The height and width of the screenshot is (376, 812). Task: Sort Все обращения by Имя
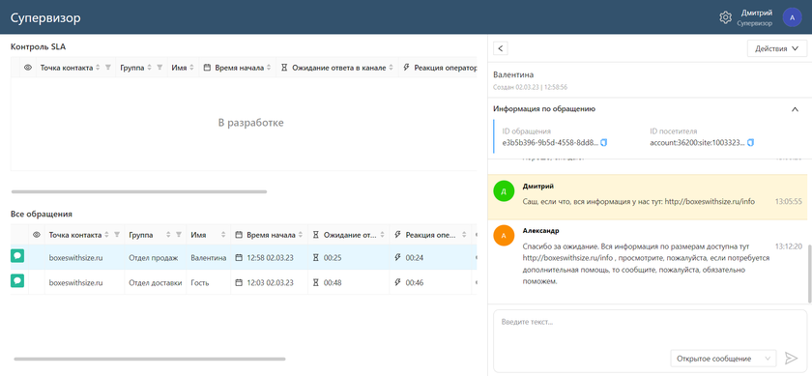(x=223, y=235)
